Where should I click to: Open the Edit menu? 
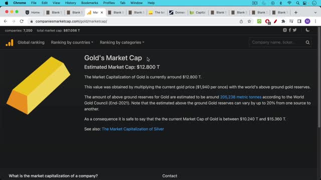(x=45, y=3)
